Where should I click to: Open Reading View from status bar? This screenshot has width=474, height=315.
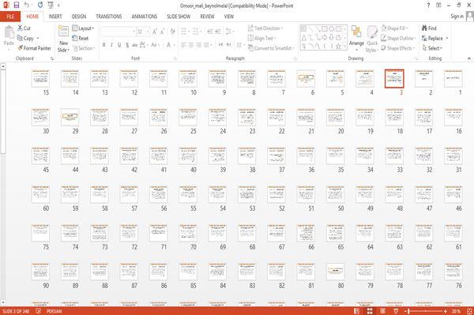click(x=382, y=311)
